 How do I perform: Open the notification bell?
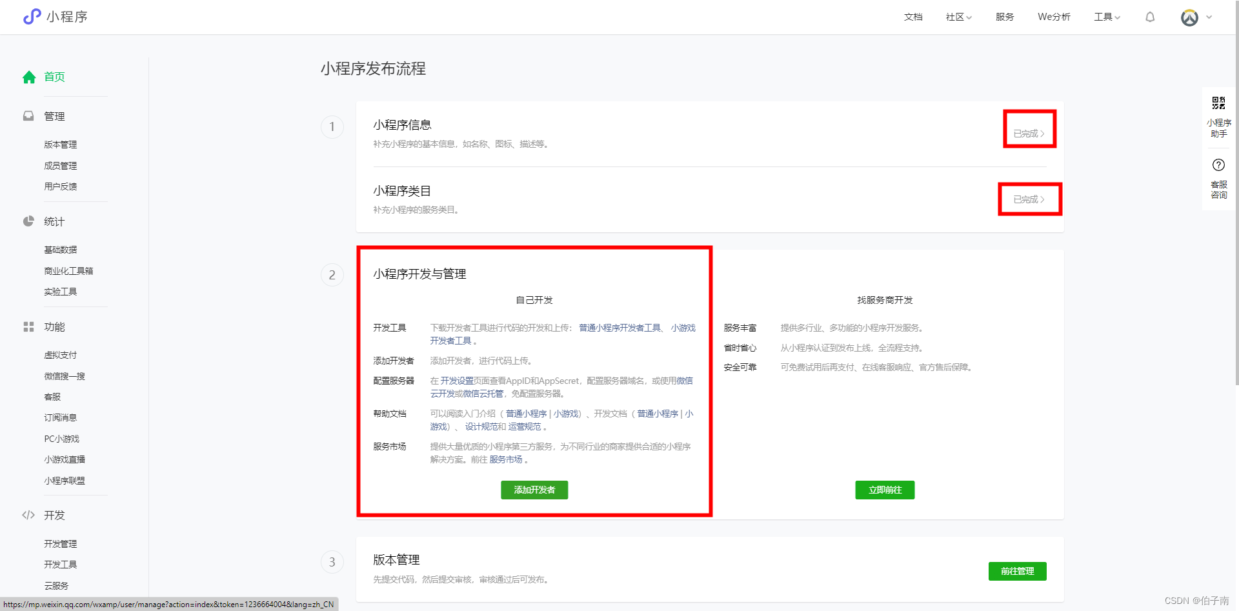(x=1149, y=17)
